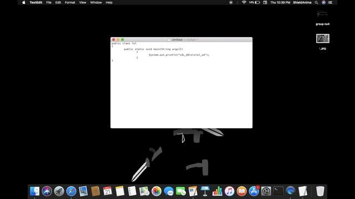Open Pages icon in dock
This screenshot has height=199, width=355.
point(193,191)
